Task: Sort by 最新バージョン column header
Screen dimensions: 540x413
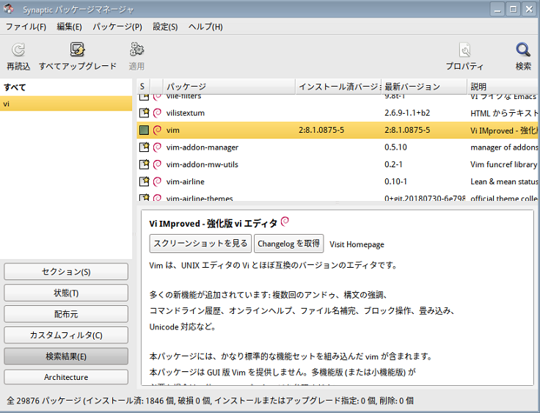Action: (424, 86)
